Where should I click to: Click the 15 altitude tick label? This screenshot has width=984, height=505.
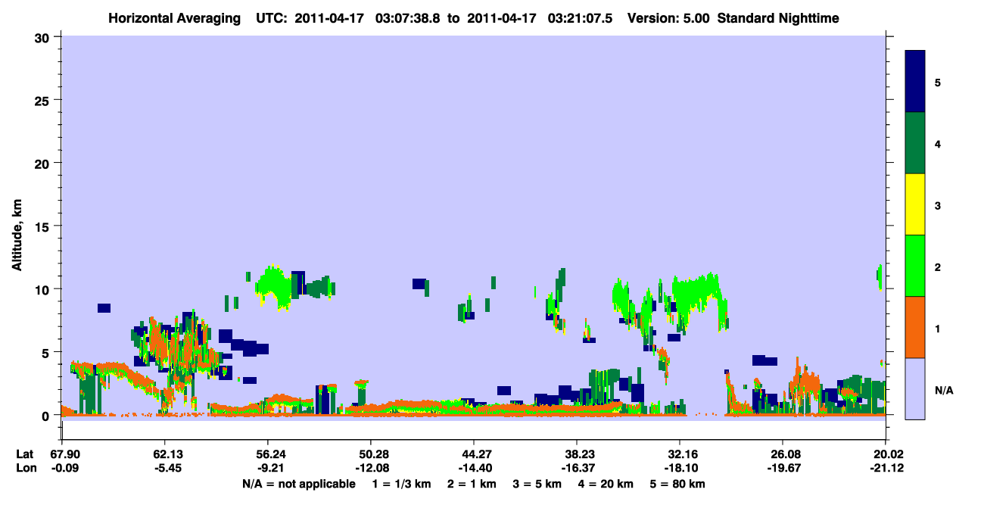tap(44, 226)
